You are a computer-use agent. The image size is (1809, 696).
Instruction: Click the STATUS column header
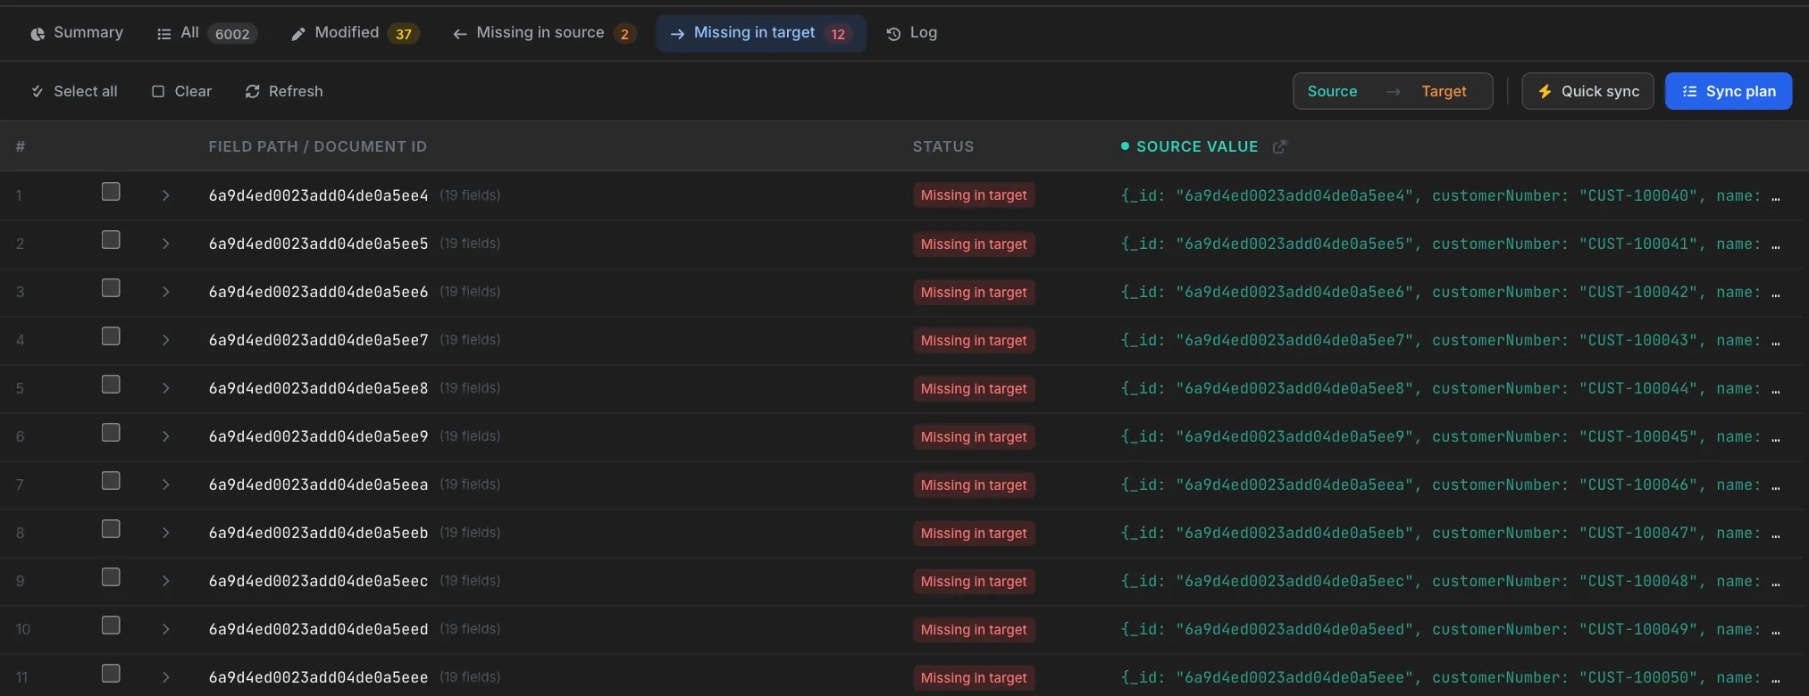pyautogui.click(x=943, y=146)
